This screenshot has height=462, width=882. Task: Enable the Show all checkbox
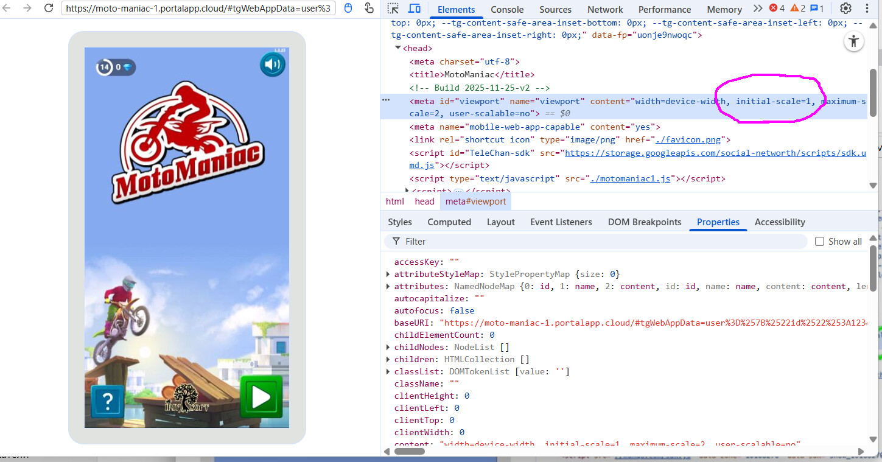pyautogui.click(x=819, y=242)
